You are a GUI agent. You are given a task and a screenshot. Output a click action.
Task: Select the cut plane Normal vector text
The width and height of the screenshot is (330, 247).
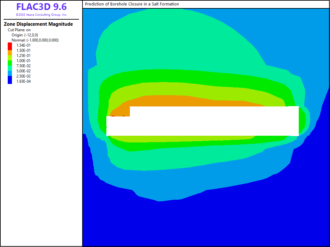tap(35, 40)
